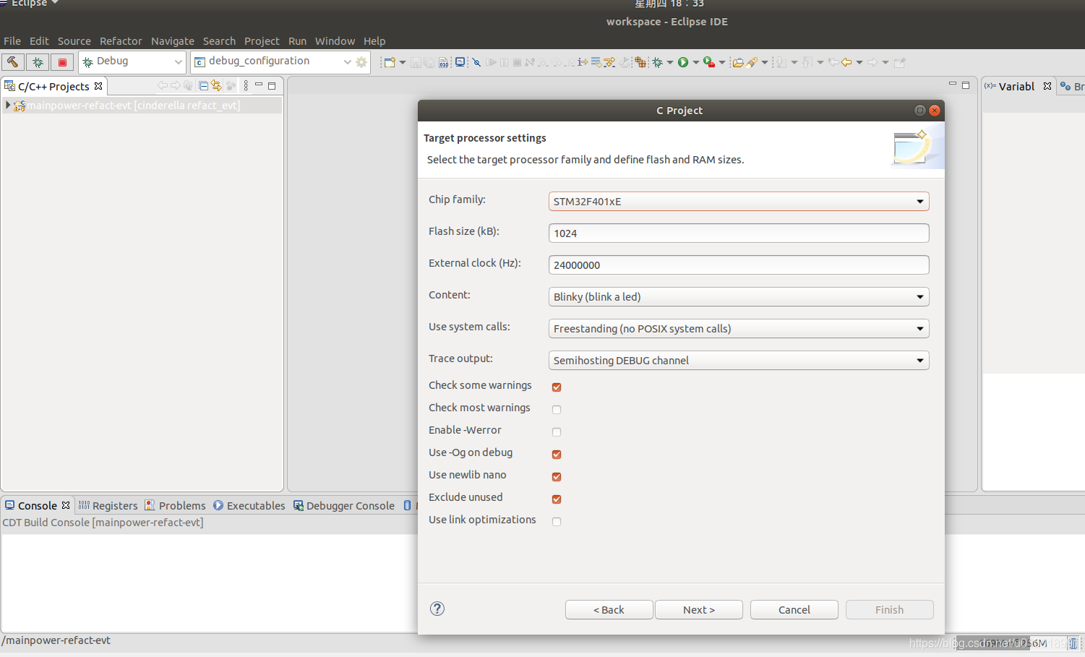Screen dimensions: 1085x657
Task: Open the C/C++ Projects view menu
Action: coord(246,85)
